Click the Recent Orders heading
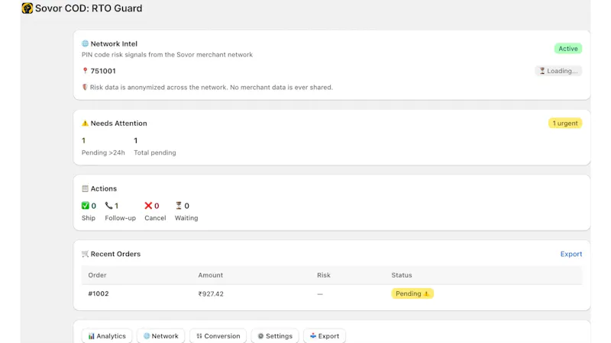This screenshot has width=611, height=343. click(x=115, y=254)
